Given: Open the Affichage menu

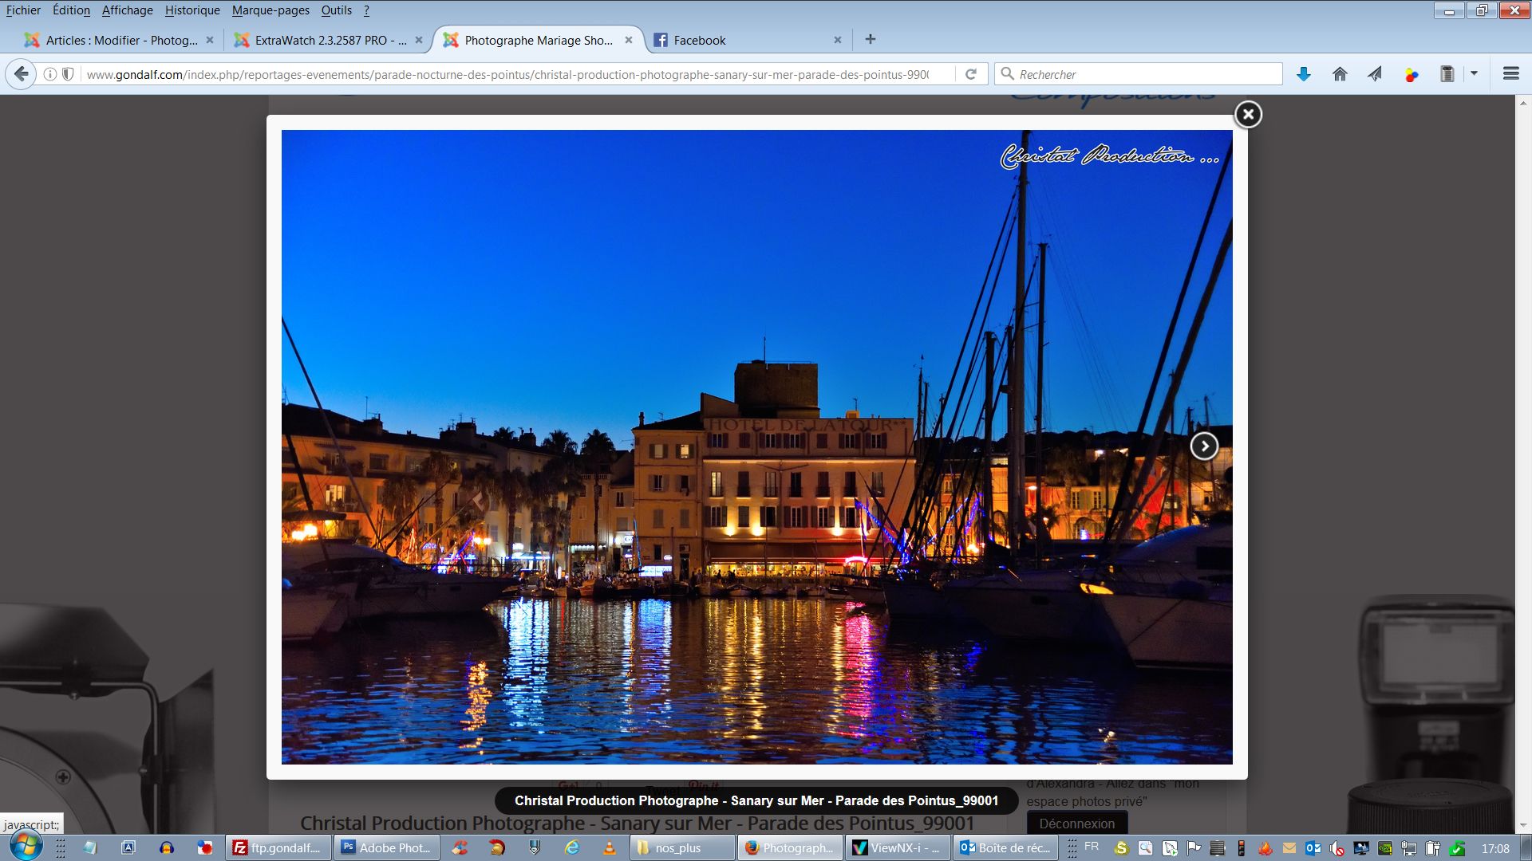Looking at the screenshot, I should point(127,10).
